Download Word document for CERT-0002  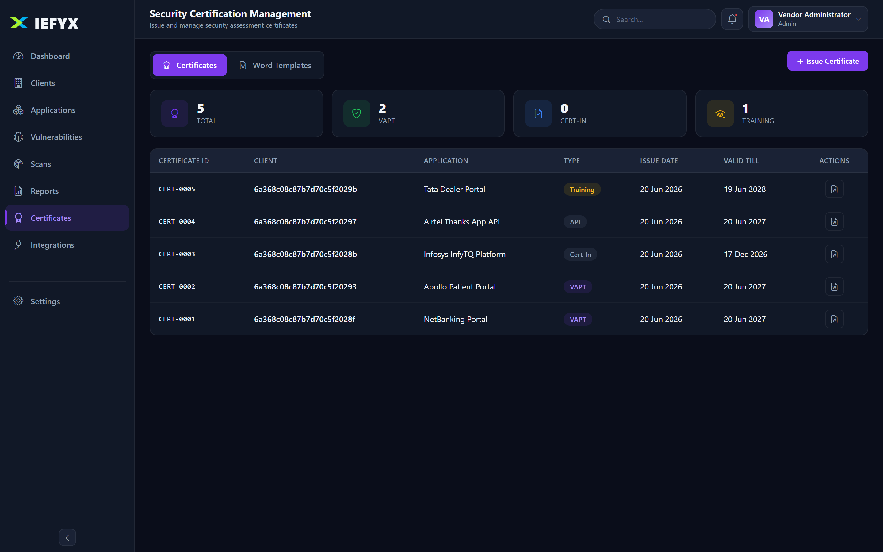[x=834, y=287]
